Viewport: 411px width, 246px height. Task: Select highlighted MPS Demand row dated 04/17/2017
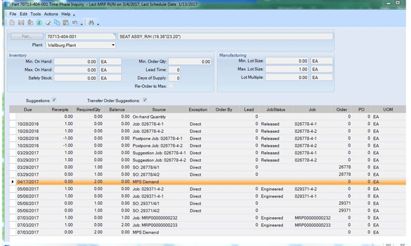pos(207,182)
